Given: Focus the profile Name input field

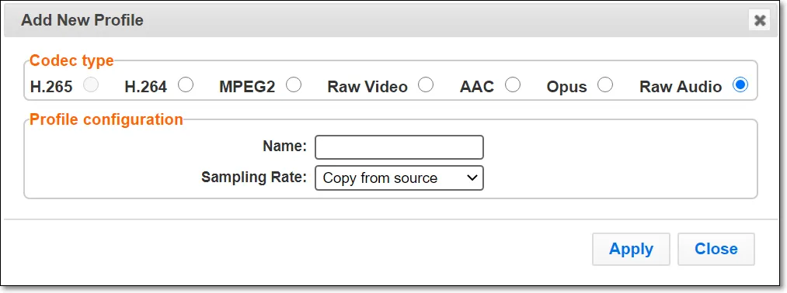Looking at the screenshot, I should point(399,147).
